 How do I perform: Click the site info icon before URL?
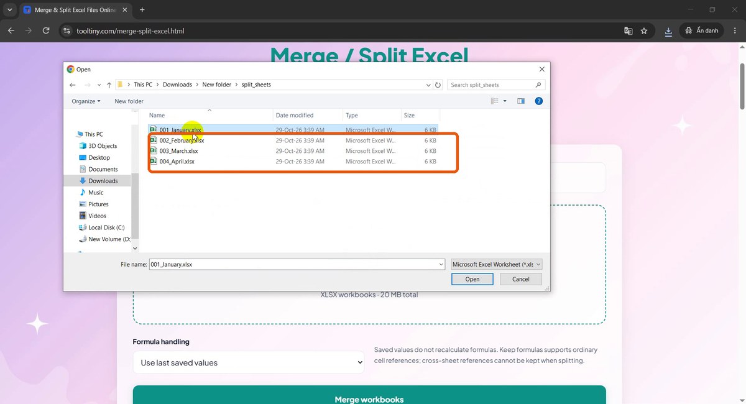click(68, 30)
